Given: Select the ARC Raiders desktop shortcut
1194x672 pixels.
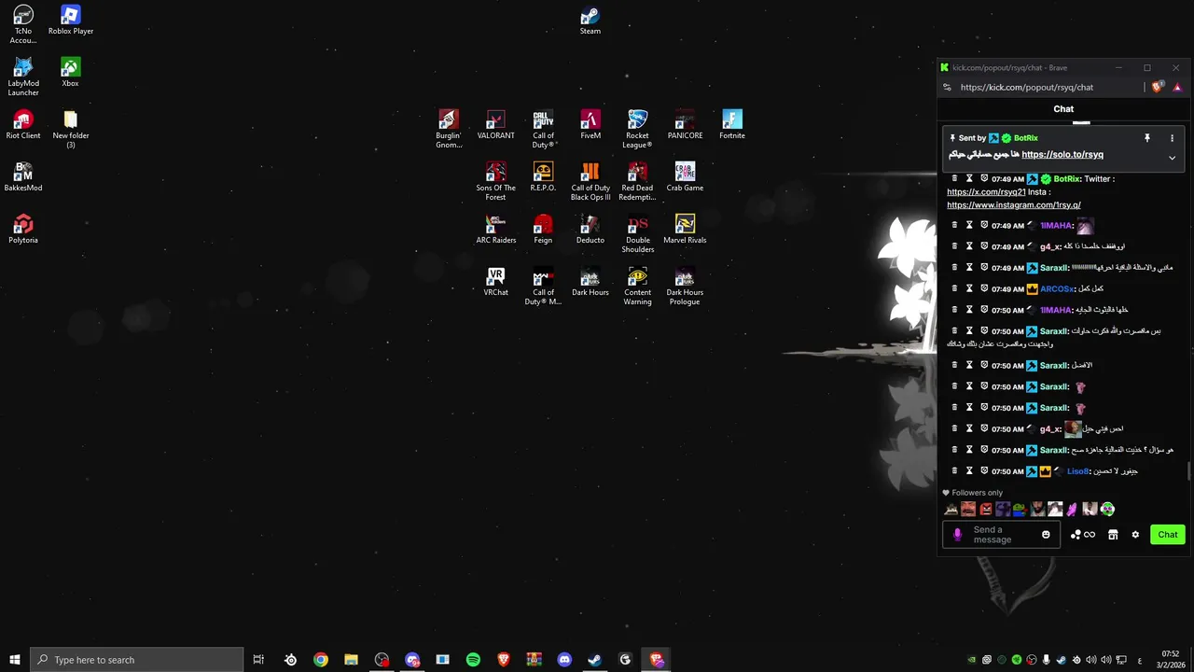Looking at the screenshot, I should click(496, 230).
